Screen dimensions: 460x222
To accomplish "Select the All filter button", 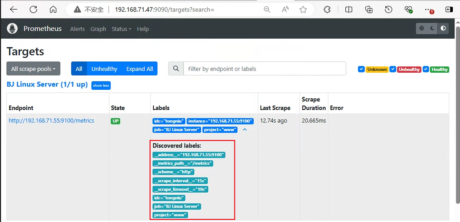I will pos(79,69).
